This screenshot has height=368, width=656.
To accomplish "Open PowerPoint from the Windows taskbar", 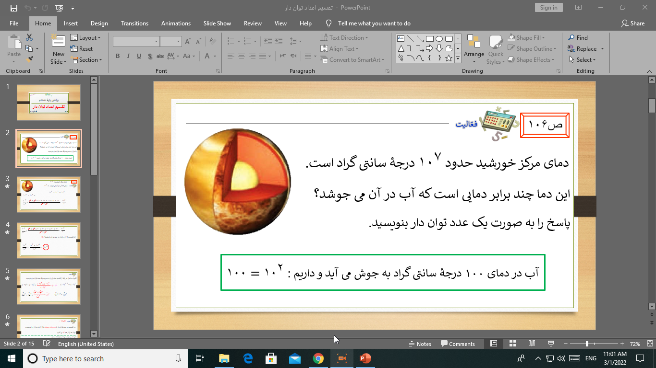I will (x=365, y=358).
